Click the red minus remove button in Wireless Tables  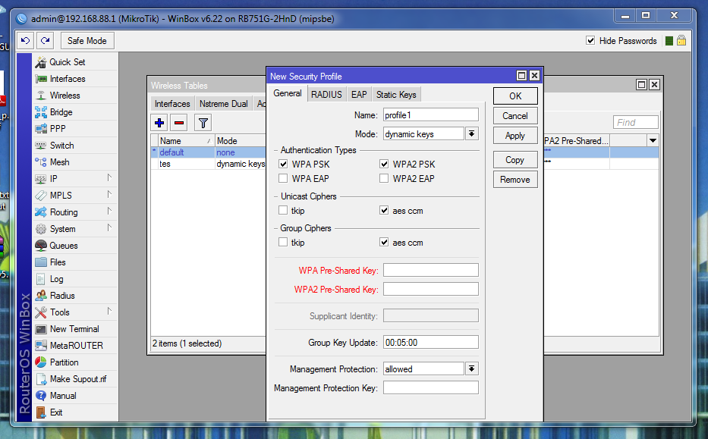[179, 123]
